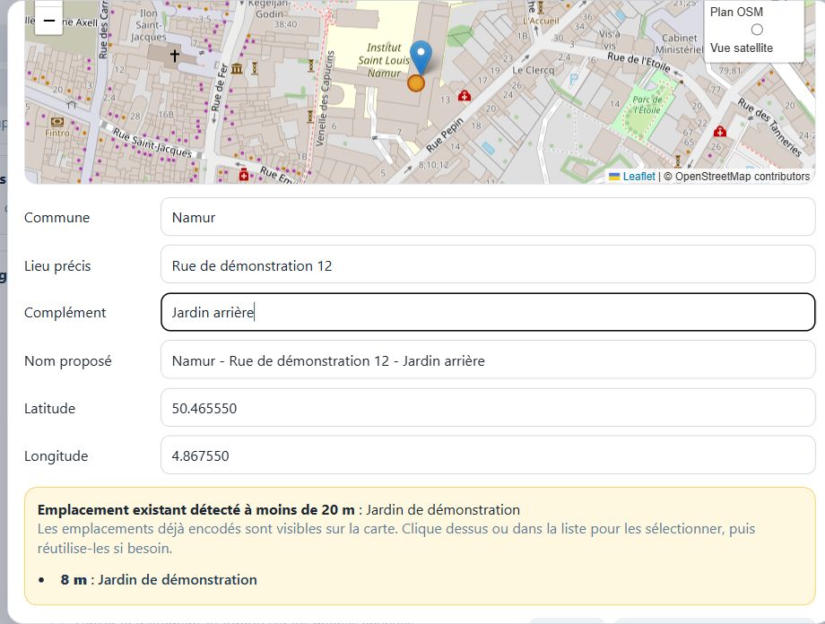
Task: Click the Cabinet Ministériel map label
Action: (x=679, y=44)
